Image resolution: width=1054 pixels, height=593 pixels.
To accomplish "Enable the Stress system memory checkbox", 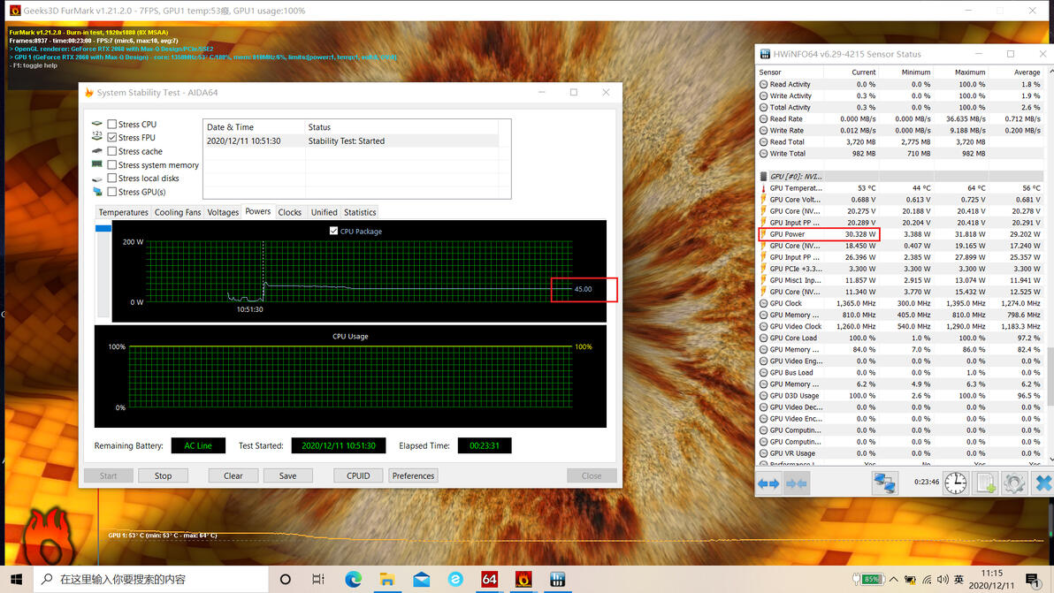I will (x=111, y=164).
